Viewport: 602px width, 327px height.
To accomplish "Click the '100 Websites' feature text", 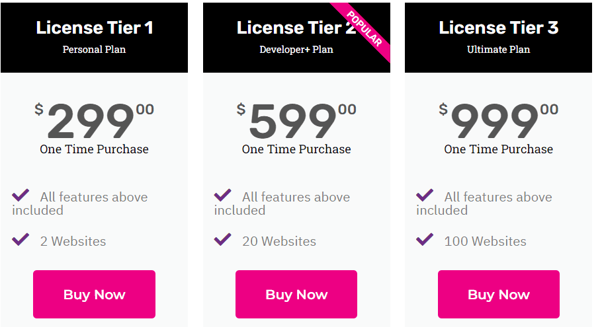I will [x=486, y=242].
